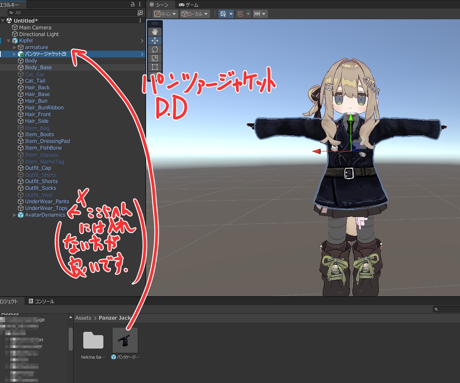Select the Move tool
Screen dimensions: 460x383
tap(155, 40)
